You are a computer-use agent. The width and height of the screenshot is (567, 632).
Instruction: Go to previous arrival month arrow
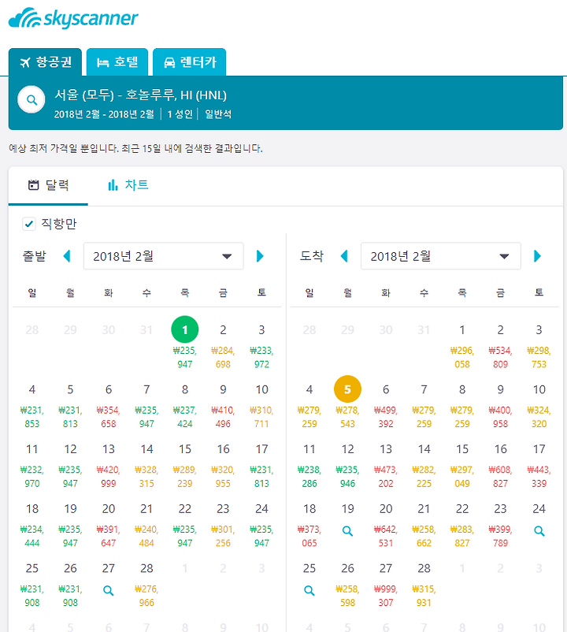tap(344, 256)
